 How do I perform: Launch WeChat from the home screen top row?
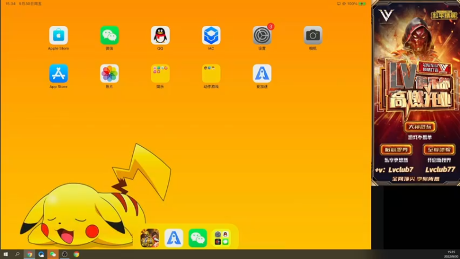pos(109,35)
